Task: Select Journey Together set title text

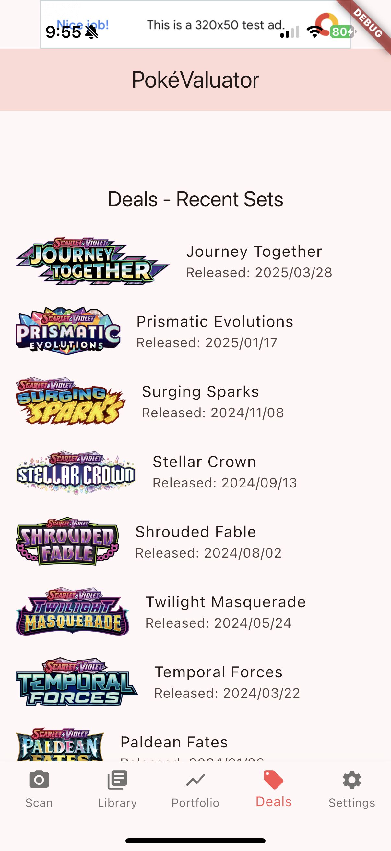Action: [x=254, y=252]
